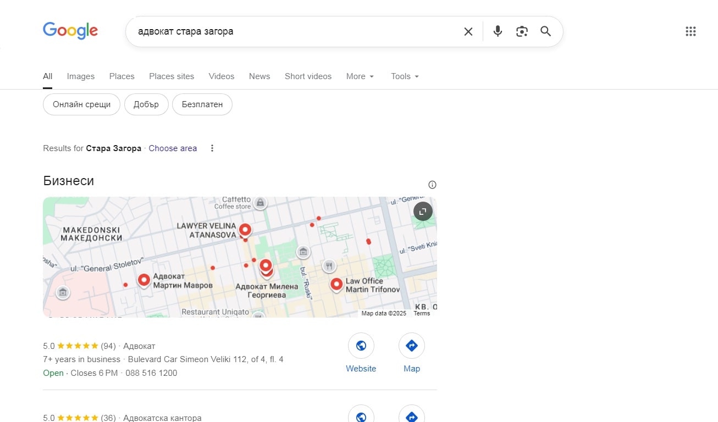This screenshot has width=718, height=422.
Task: Open the Website globe icon for 088 516 1200
Action: pos(361,346)
